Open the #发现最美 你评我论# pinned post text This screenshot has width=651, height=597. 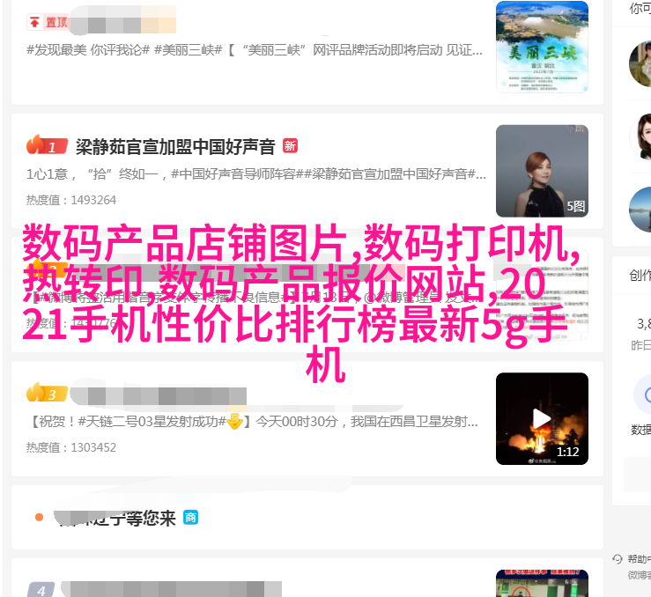[255, 50]
